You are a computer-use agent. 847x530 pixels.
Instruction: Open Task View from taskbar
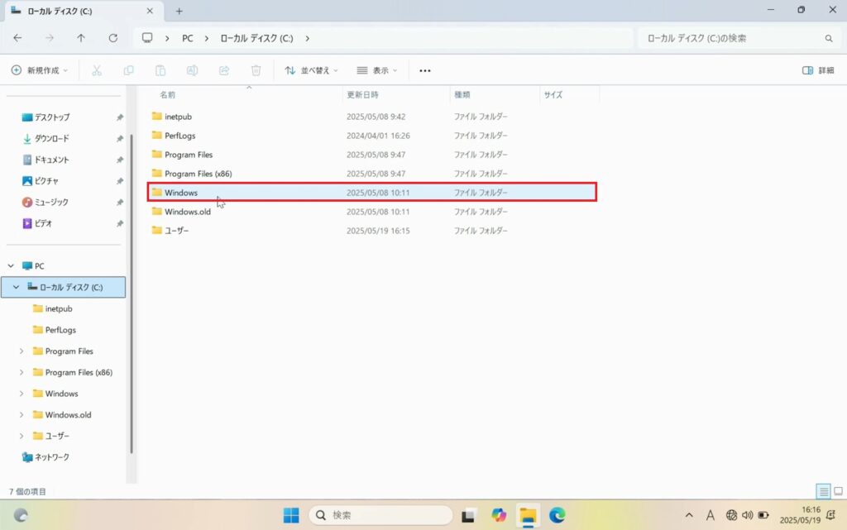click(x=468, y=515)
